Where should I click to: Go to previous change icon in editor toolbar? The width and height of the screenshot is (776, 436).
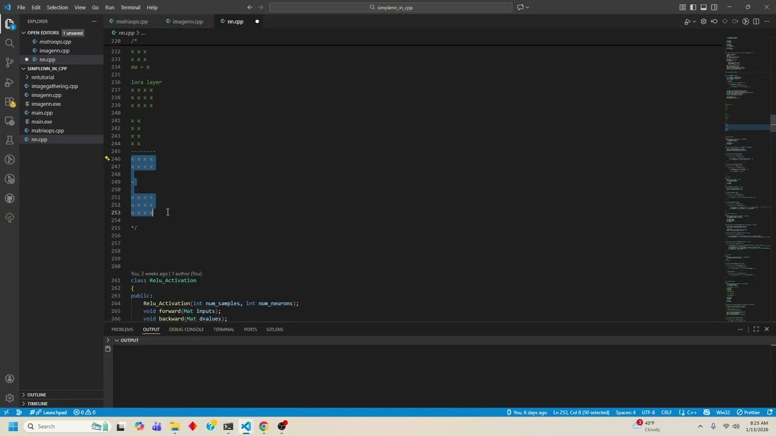tap(714, 21)
